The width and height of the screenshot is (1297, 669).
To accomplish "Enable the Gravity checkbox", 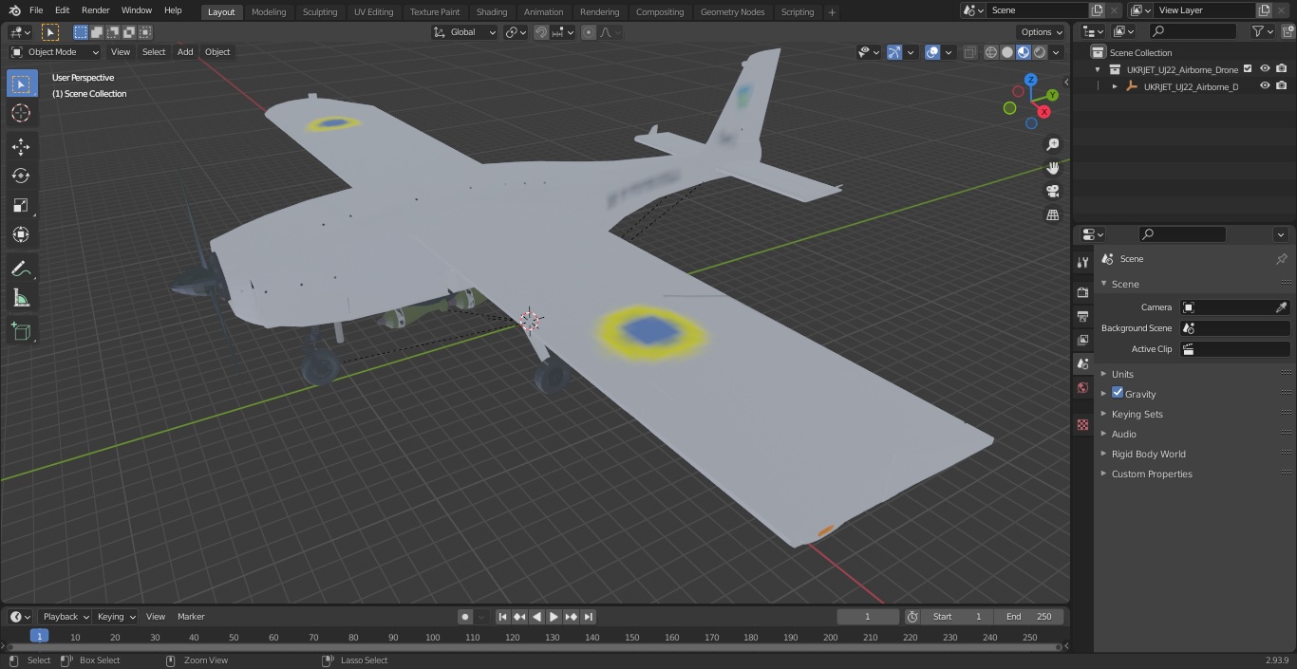I will (x=1118, y=393).
